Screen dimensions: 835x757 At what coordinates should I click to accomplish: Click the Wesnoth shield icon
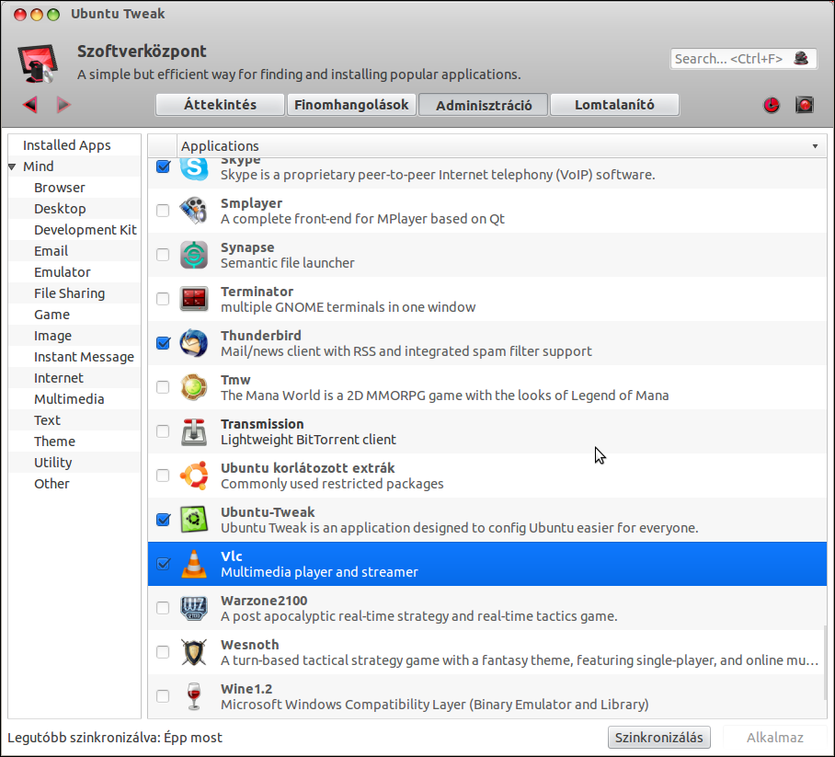194,652
